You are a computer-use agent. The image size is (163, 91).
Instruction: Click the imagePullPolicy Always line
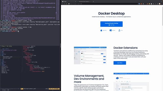pos(37,69)
